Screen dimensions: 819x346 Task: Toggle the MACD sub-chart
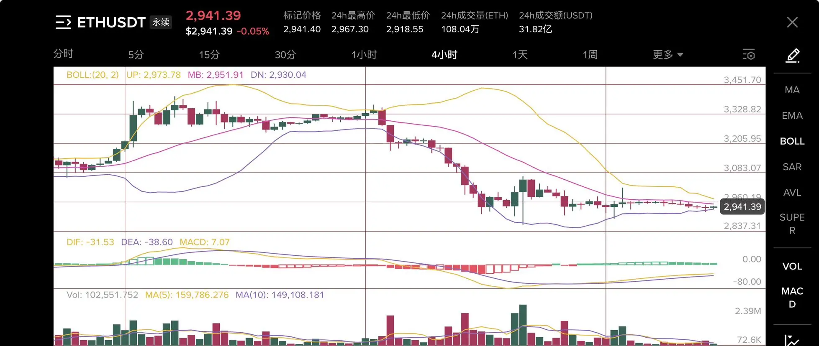792,298
